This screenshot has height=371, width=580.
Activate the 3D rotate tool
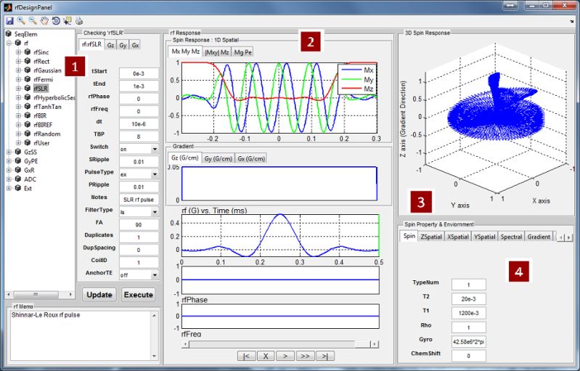56,21
